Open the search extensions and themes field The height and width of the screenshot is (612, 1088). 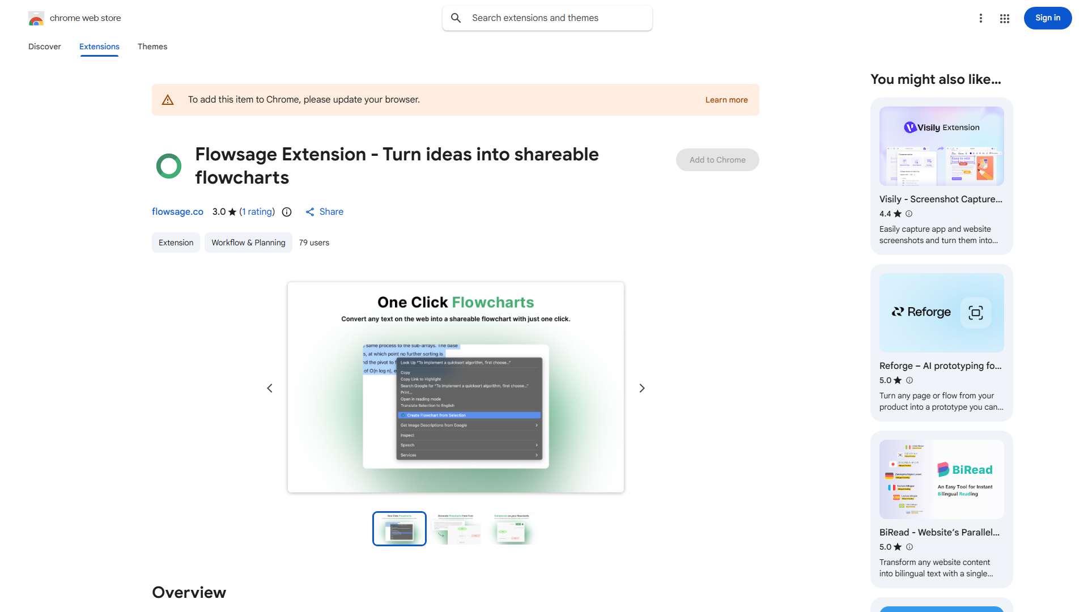546,18
